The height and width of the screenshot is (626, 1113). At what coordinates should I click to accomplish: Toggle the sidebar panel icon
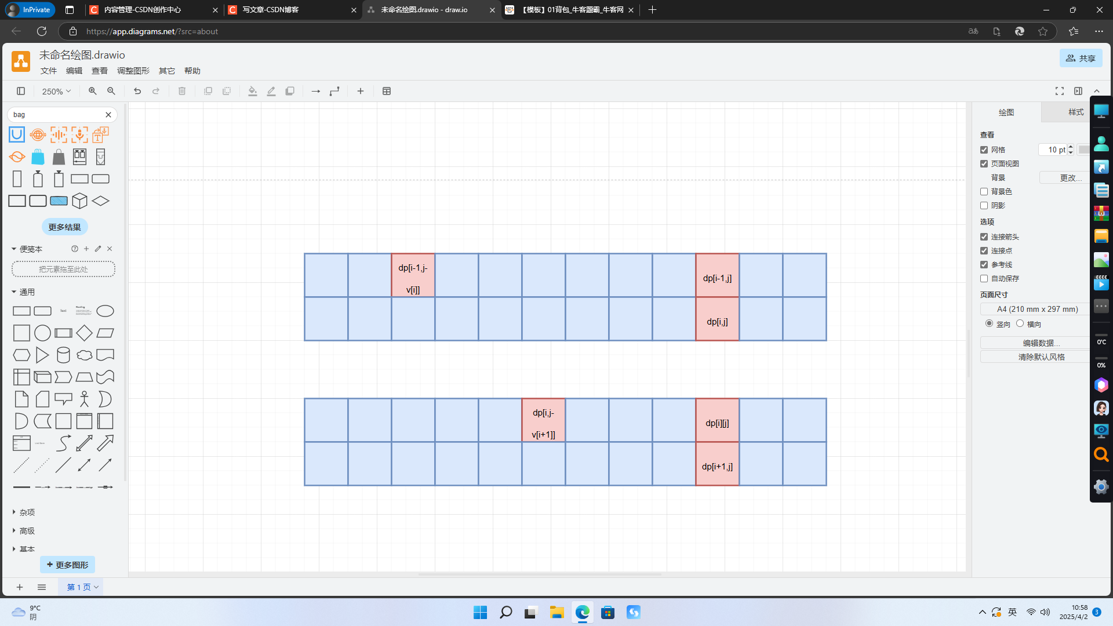tap(21, 91)
